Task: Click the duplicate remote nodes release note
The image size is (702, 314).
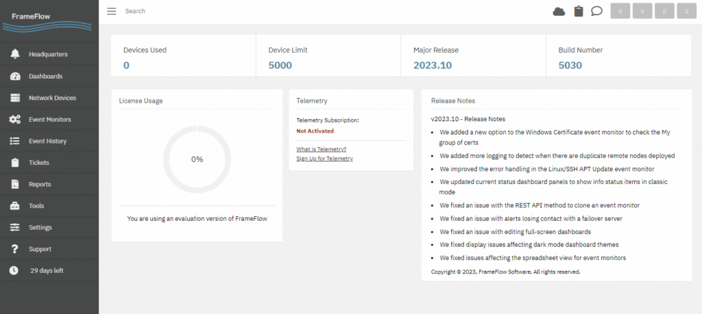Action: (557, 156)
